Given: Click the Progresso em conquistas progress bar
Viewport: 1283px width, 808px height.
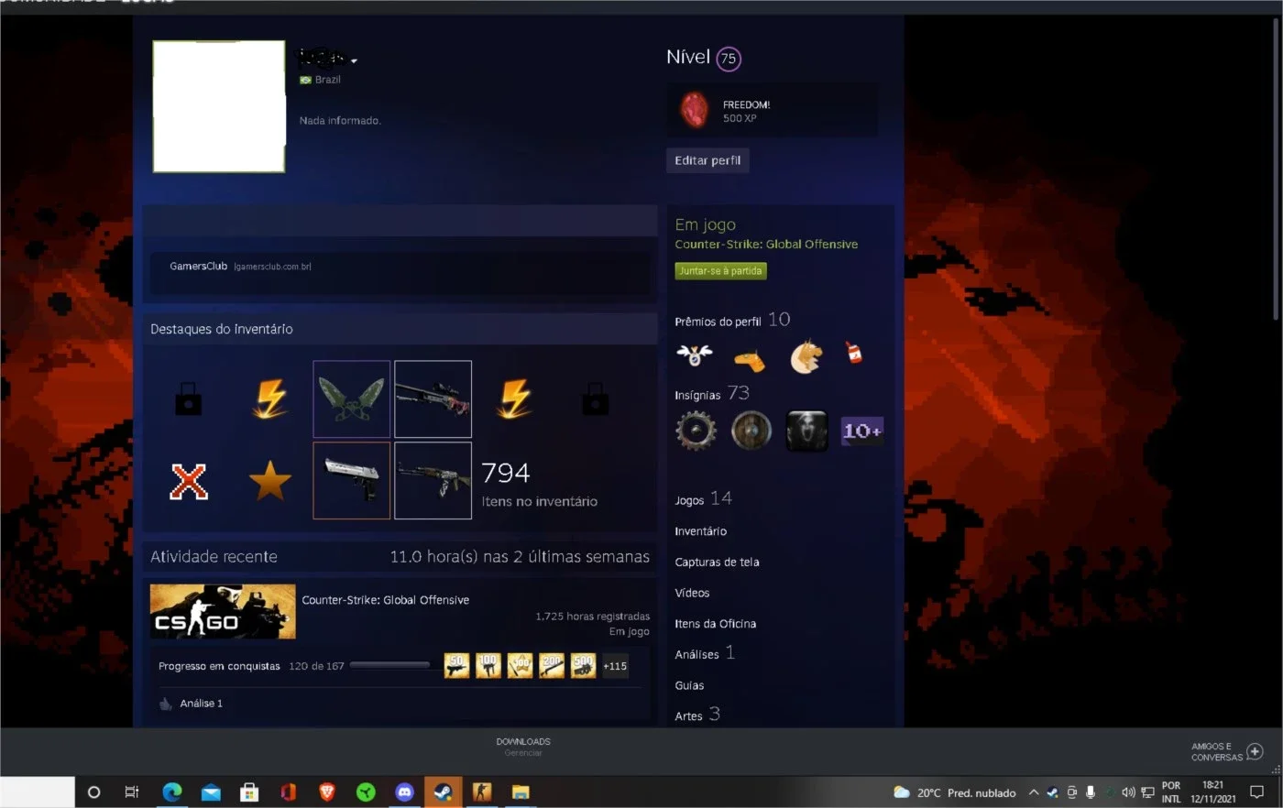Looking at the screenshot, I should pos(390,665).
